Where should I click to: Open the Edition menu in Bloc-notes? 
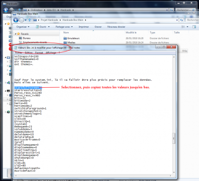pyautogui.click(x=29, y=53)
